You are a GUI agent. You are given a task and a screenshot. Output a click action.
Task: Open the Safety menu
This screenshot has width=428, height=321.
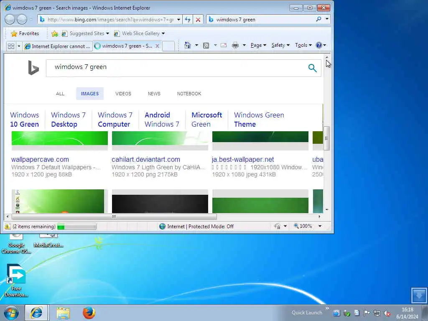280,45
